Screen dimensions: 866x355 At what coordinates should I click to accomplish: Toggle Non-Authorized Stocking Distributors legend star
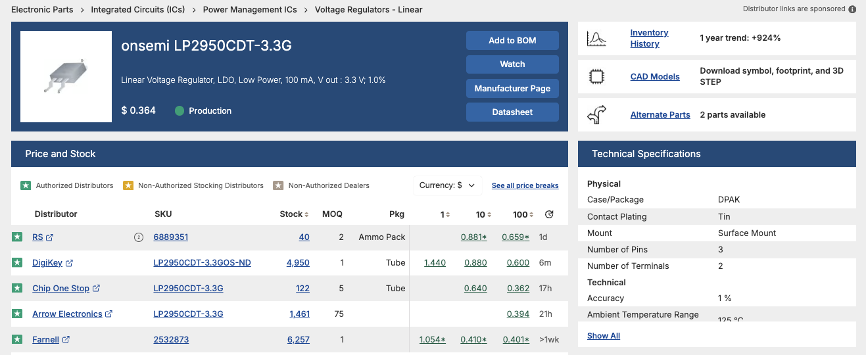(128, 185)
